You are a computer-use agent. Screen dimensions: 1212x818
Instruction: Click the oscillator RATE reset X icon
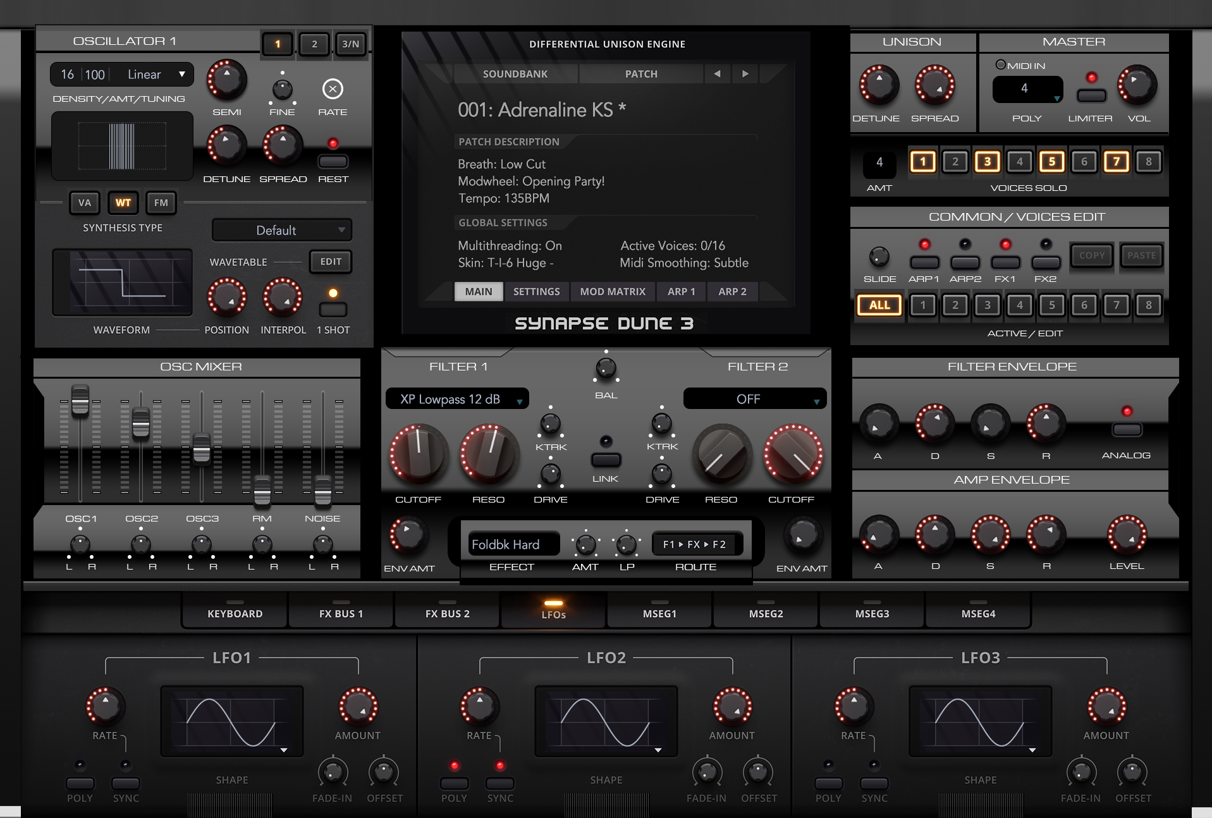(x=333, y=89)
